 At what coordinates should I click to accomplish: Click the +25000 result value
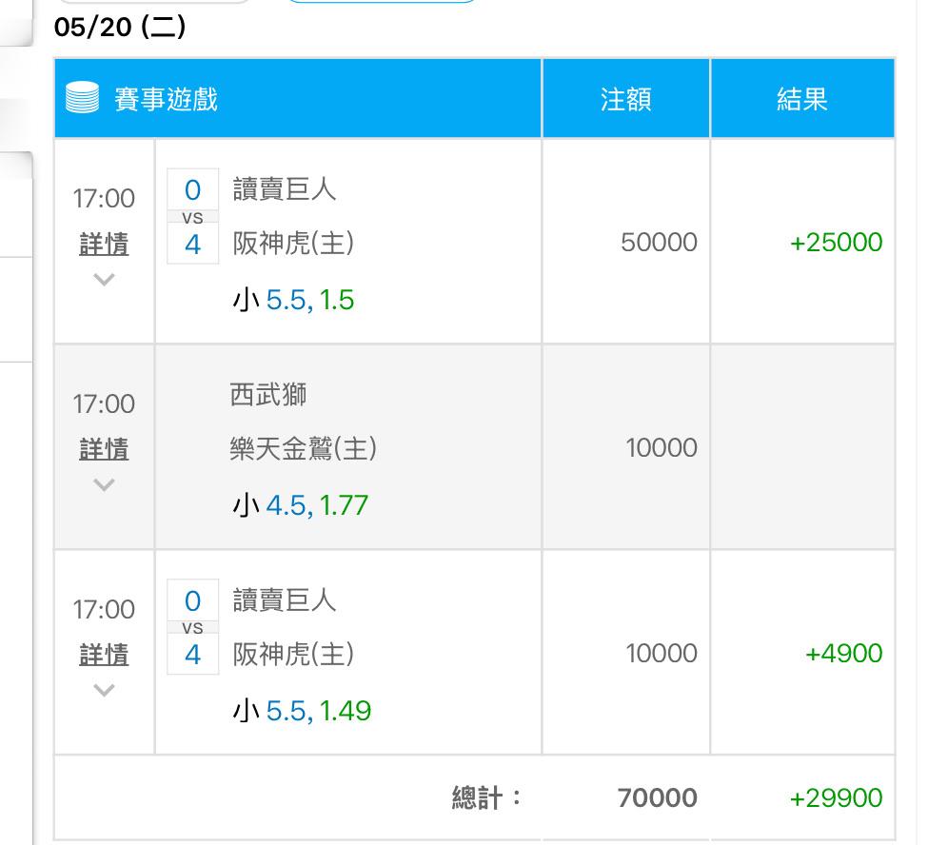(837, 242)
